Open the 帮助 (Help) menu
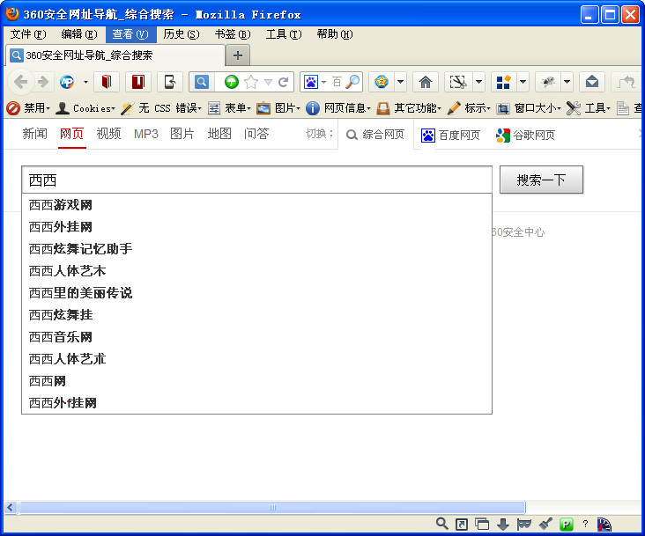The width and height of the screenshot is (645, 536). pos(335,34)
